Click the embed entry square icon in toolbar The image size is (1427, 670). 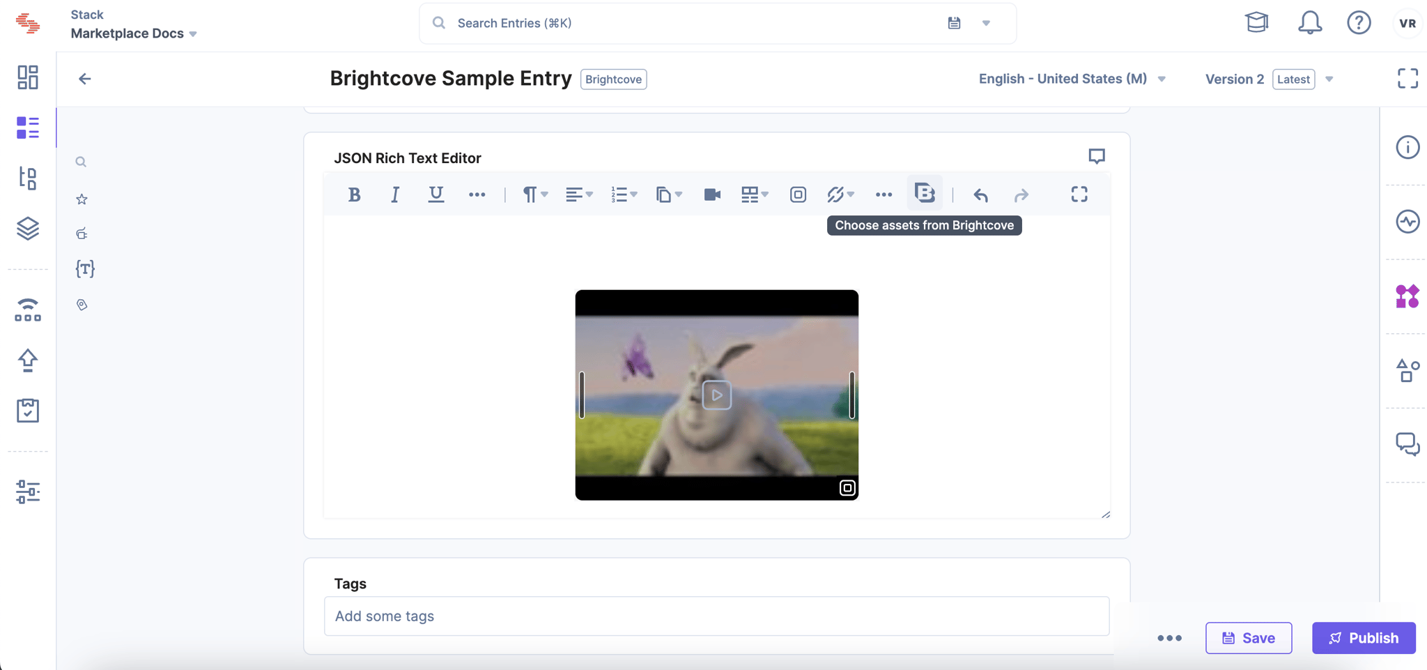[x=798, y=195]
